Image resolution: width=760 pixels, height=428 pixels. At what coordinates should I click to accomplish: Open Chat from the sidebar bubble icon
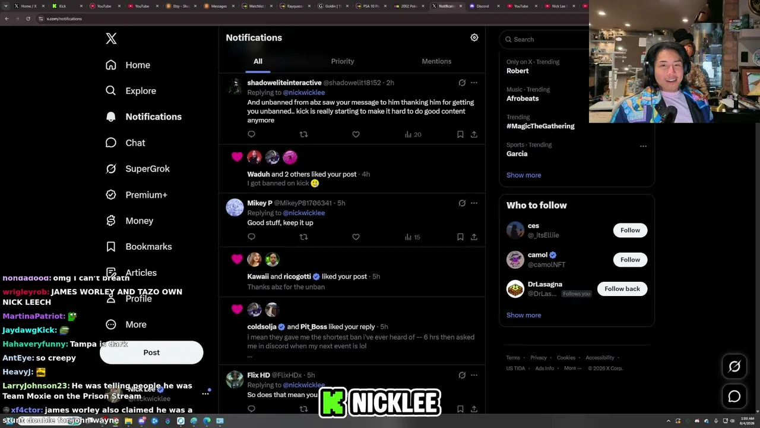click(x=111, y=143)
